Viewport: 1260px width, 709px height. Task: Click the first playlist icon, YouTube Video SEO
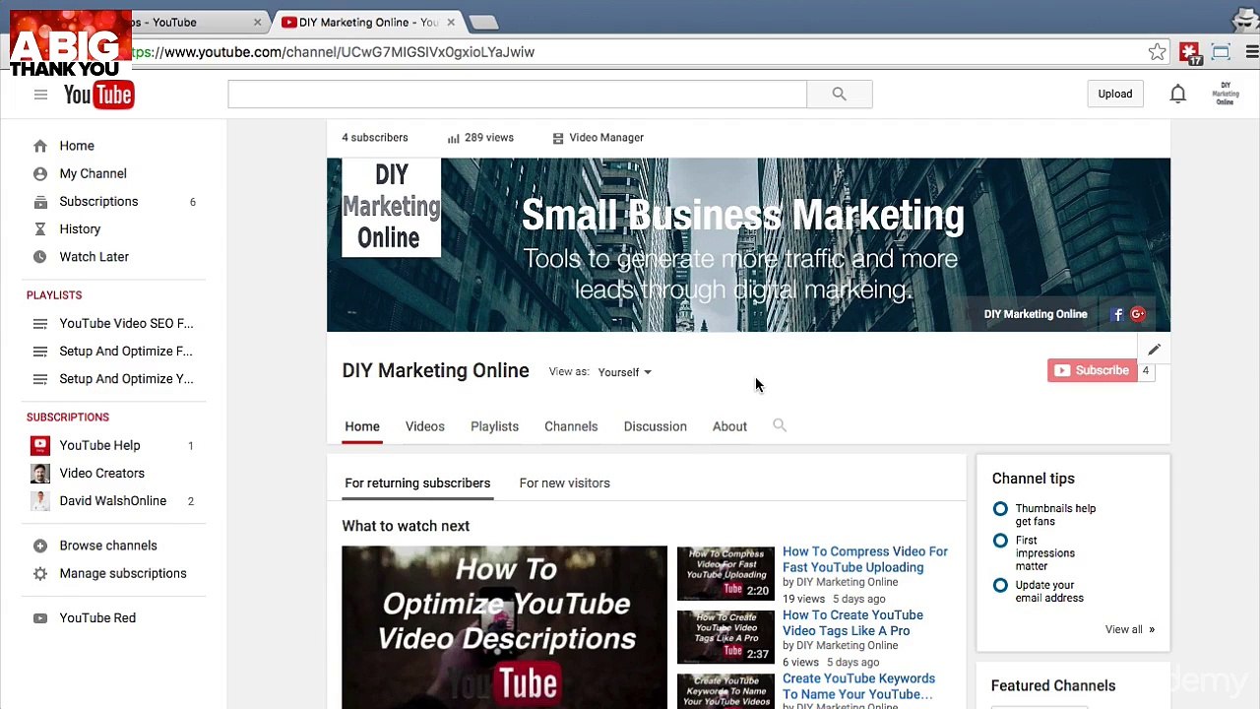(x=40, y=324)
